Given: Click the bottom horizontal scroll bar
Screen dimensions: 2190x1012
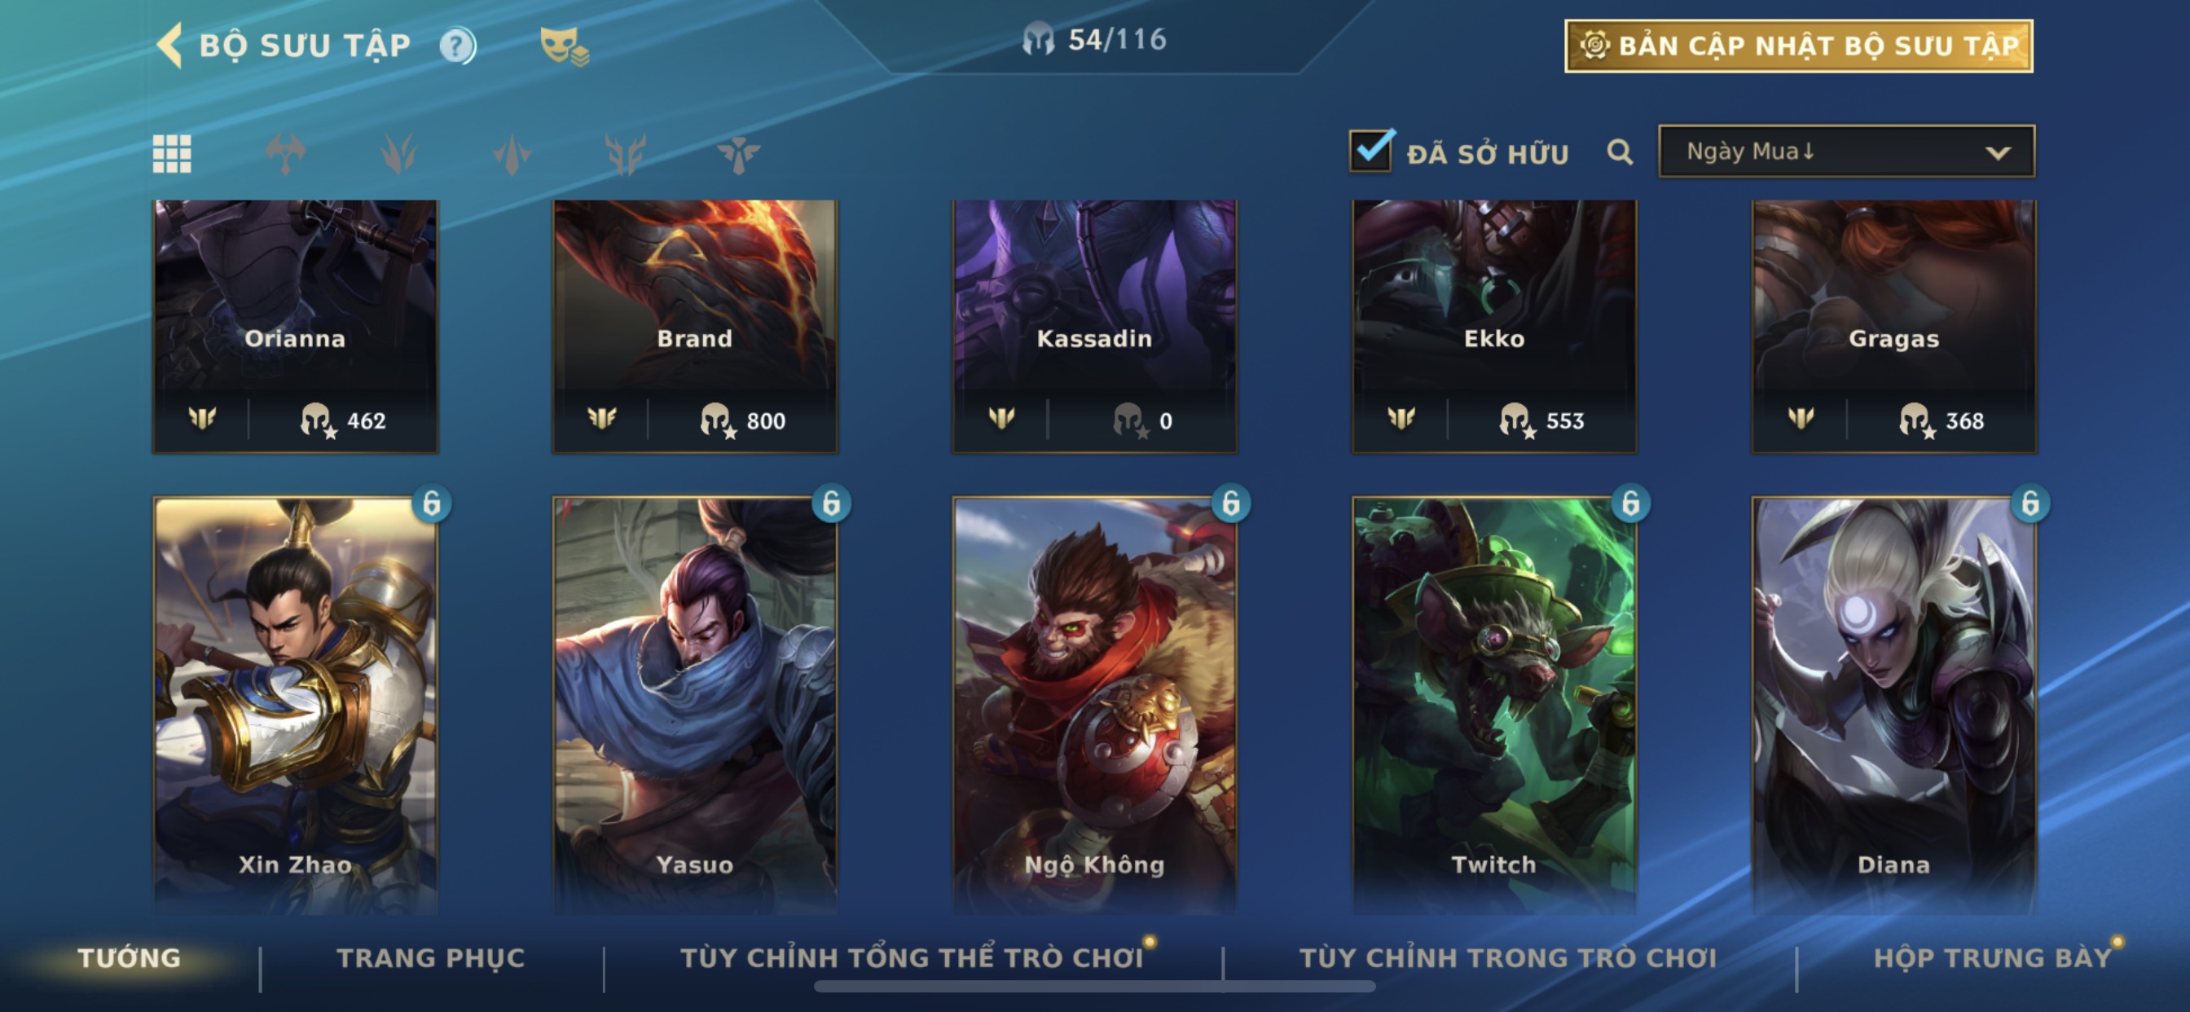Looking at the screenshot, I should (1094, 987).
